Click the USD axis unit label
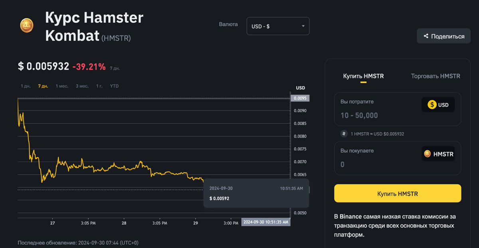Viewport: 479px width, 248px height. click(300, 88)
